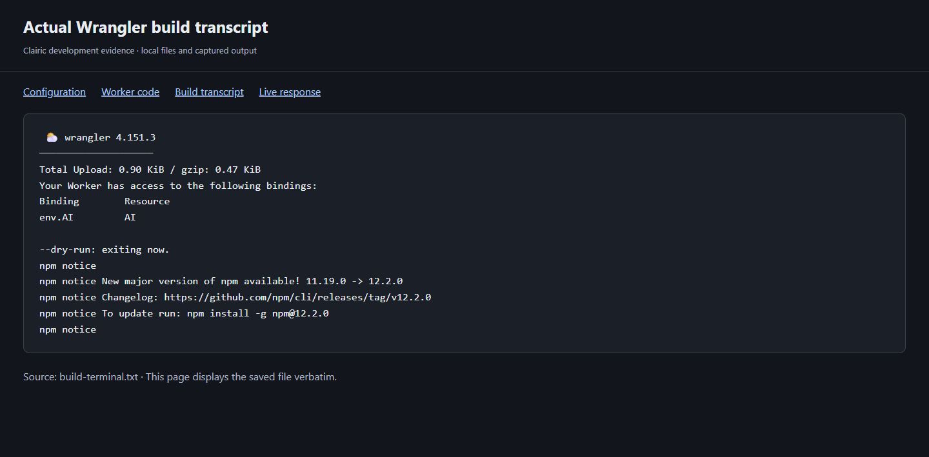Click the 'Actual Wrangler build transcript' heading
Viewport: 929px width, 457px height.
tap(146, 28)
